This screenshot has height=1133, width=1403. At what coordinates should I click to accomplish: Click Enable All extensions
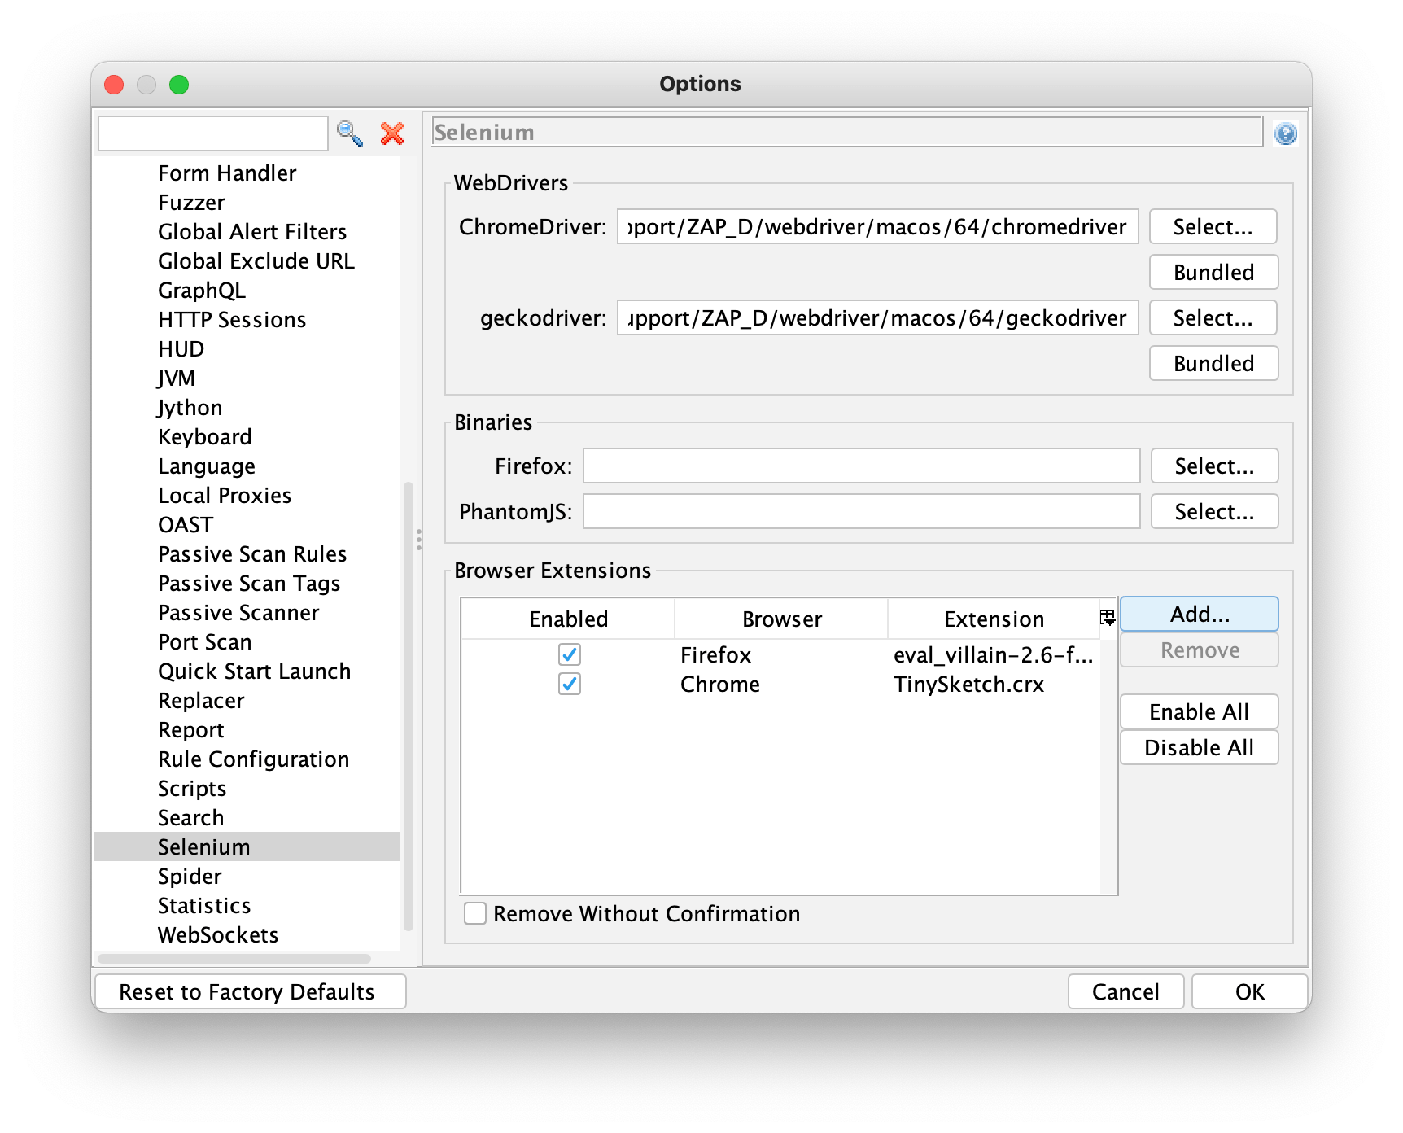pos(1198,711)
